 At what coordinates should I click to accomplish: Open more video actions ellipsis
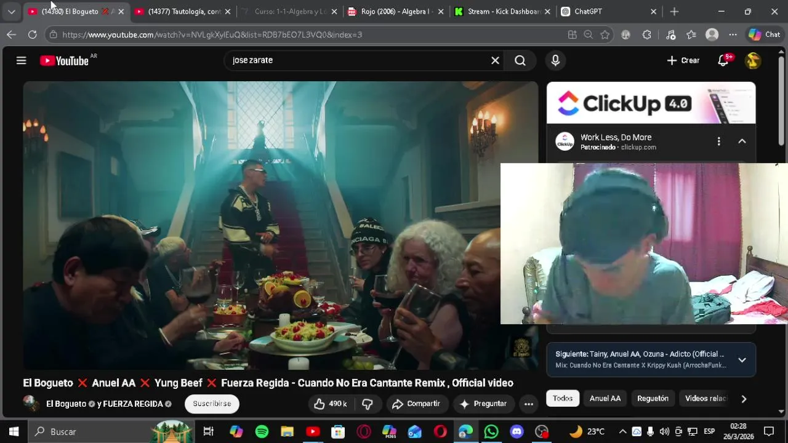(528, 404)
